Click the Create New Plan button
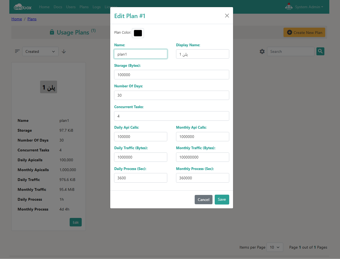The image size is (340, 259). coord(304,33)
